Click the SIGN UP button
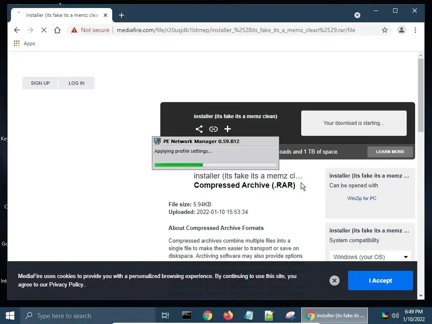The height and width of the screenshot is (324, 432). point(40,83)
